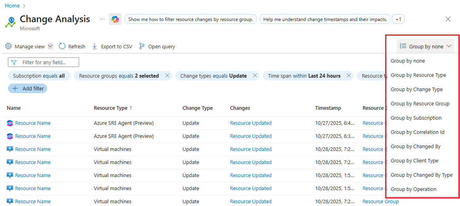This screenshot has width=460, height=206.
Task: Click Export to CSV text
Action: (116, 46)
